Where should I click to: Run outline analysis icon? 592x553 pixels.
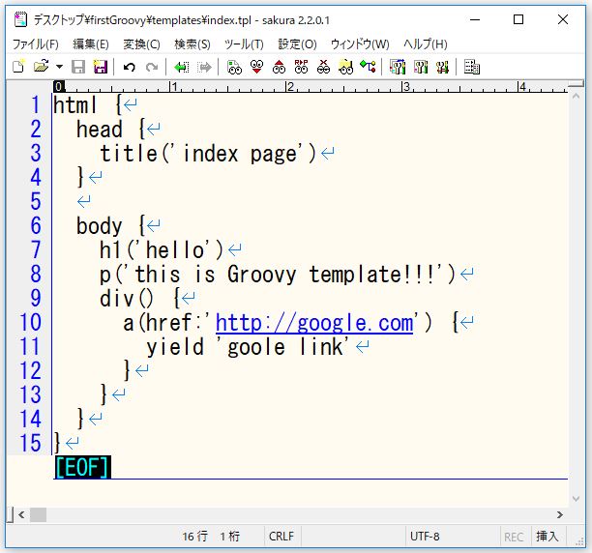coord(368,67)
